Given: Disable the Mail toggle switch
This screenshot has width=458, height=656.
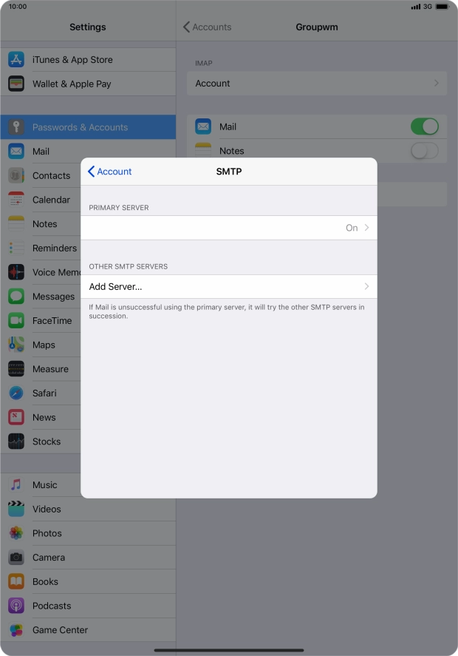Looking at the screenshot, I should (x=424, y=126).
